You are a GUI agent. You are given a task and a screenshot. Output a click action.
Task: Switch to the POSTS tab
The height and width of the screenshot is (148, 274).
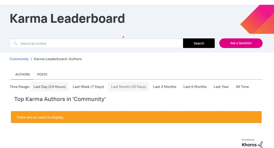click(x=42, y=75)
